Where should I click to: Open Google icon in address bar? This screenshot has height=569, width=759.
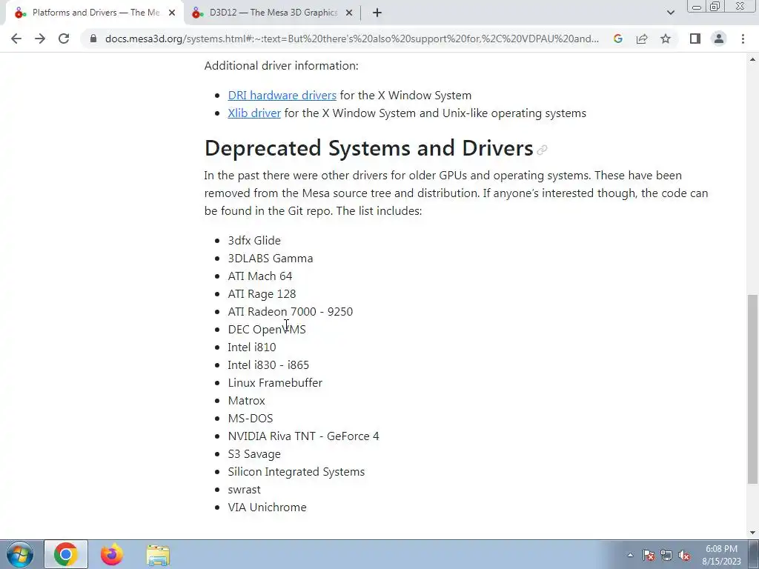tap(617, 39)
